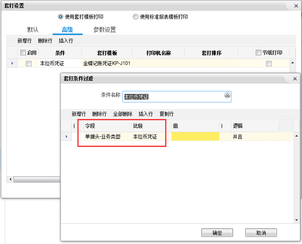The height and width of the screenshot is (244, 302).
Task: Enable the checkbox for 本位币凭证 row
Action: click(28, 63)
